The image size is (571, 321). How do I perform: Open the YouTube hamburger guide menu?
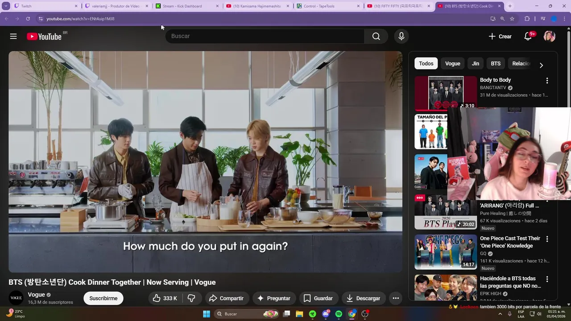[x=13, y=36]
